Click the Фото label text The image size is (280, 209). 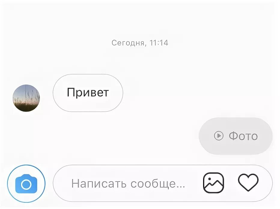click(x=243, y=136)
